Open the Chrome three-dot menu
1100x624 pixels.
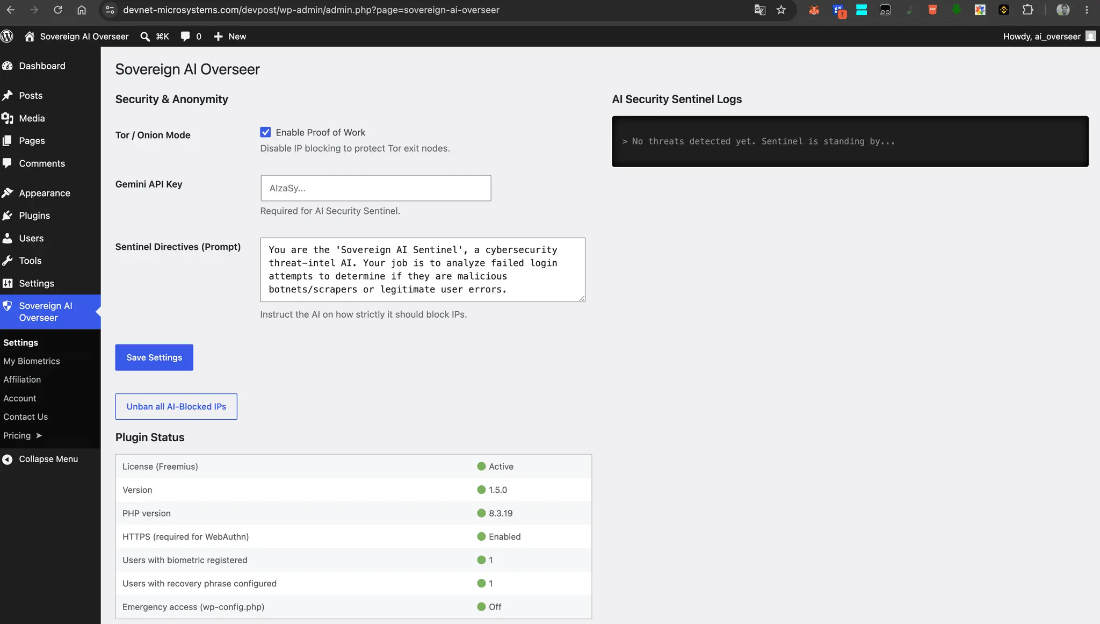tap(1087, 10)
